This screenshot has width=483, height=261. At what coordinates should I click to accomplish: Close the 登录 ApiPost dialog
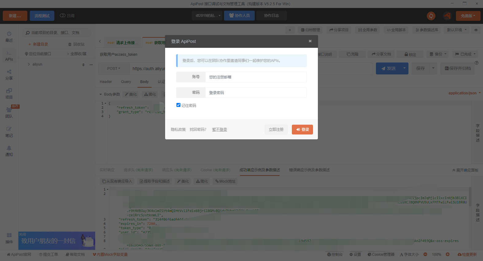tap(310, 41)
